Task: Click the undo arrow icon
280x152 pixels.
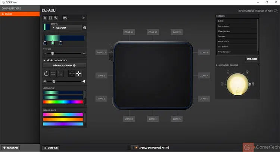Action: [x=65, y=18]
